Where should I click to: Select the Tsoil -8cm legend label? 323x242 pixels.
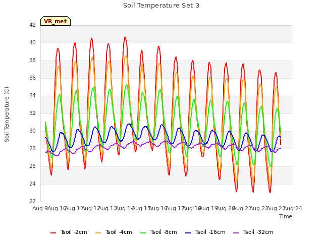(x=164, y=232)
